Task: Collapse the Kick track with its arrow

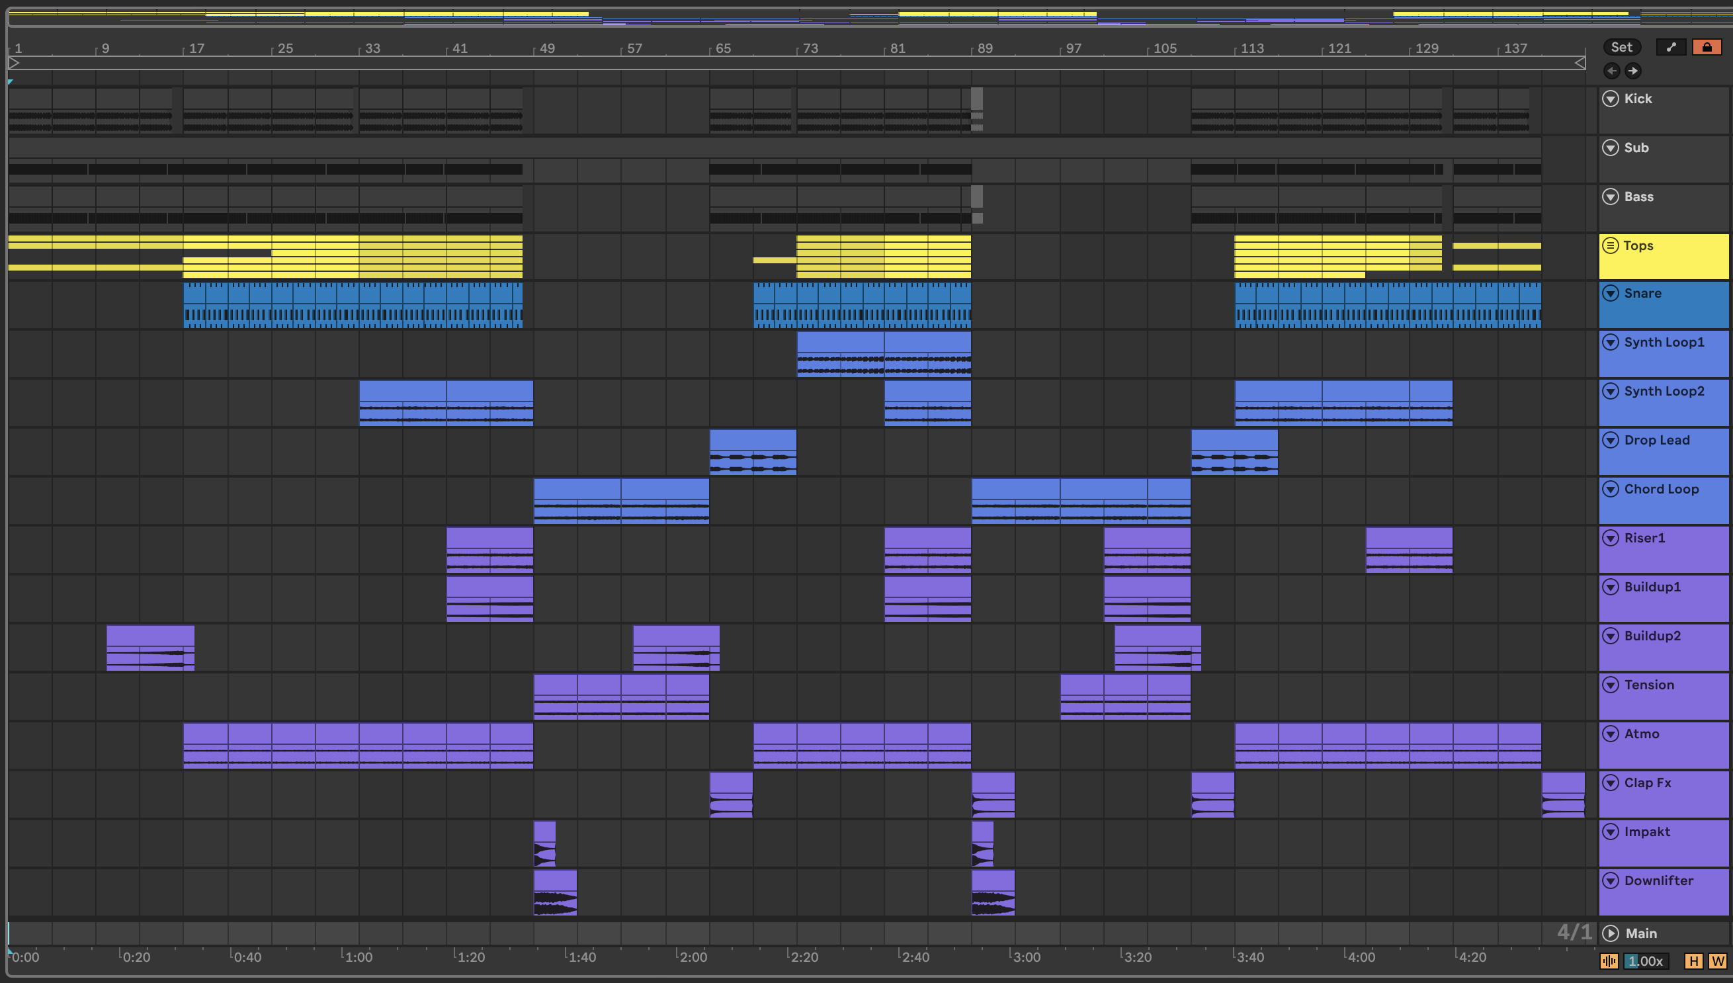Action: click(1611, 99)
